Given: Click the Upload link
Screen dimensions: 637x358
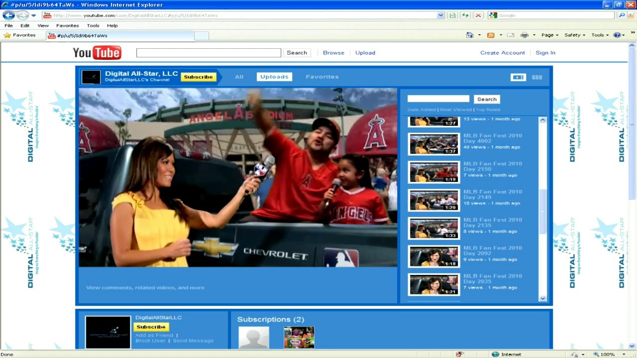Looking at the screenshot, I should (365, 53).
